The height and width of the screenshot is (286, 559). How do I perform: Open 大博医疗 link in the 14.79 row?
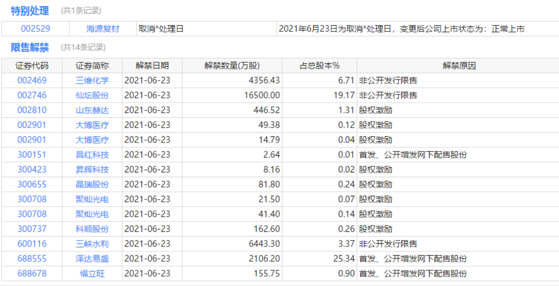tap(92, 140)
